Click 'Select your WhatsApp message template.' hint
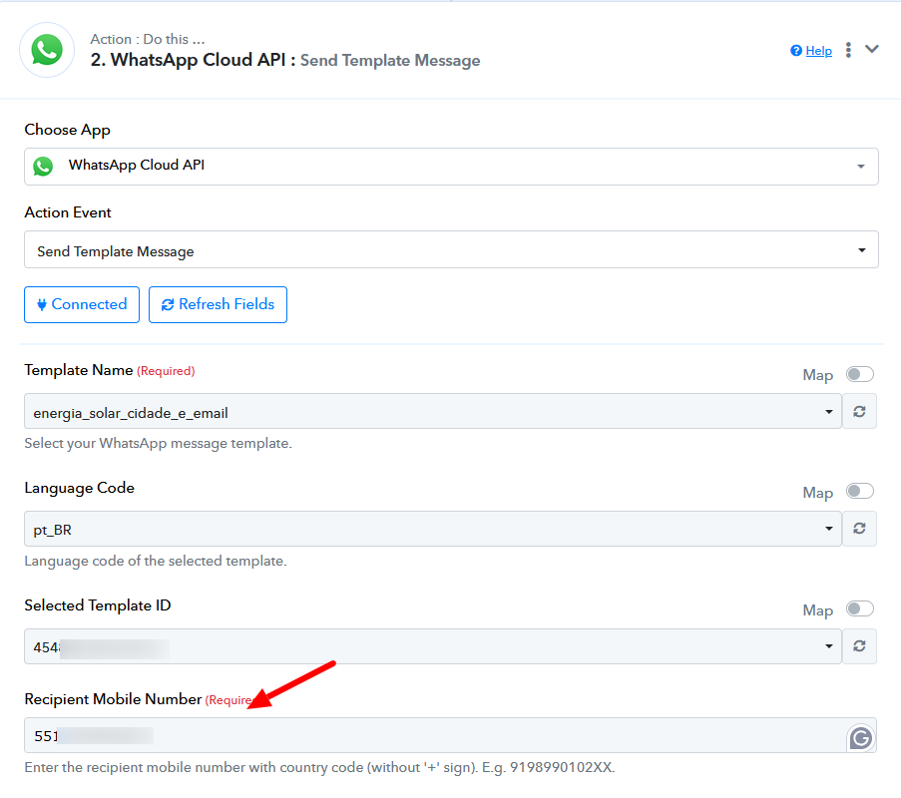This screenshot has width=901, height=798. 158,444
